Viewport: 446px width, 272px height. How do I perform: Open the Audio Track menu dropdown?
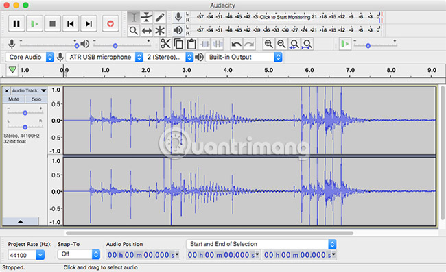(29, 90)
